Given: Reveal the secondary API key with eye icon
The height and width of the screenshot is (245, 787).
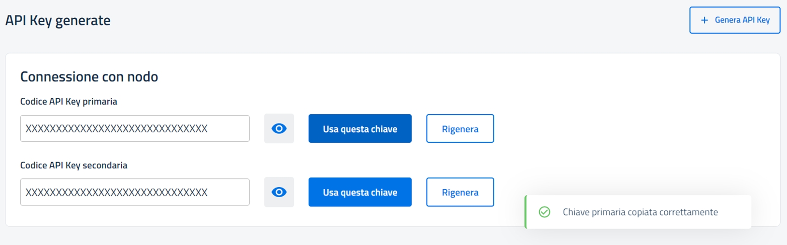Looking at the screenshot, I should 279,192.
